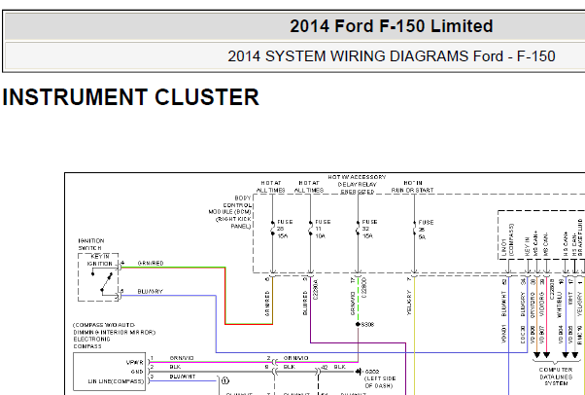The width and height of the screenshot is (585, 395).
Task: Click the "MS CAN+" cluster pin label
Action: tap(536, 243)
